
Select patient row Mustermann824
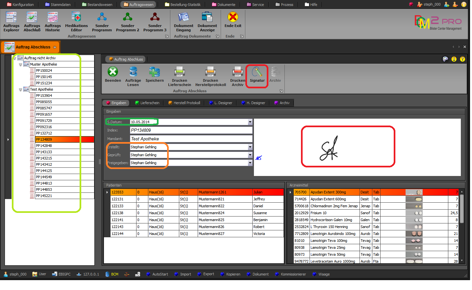[211, 213]
